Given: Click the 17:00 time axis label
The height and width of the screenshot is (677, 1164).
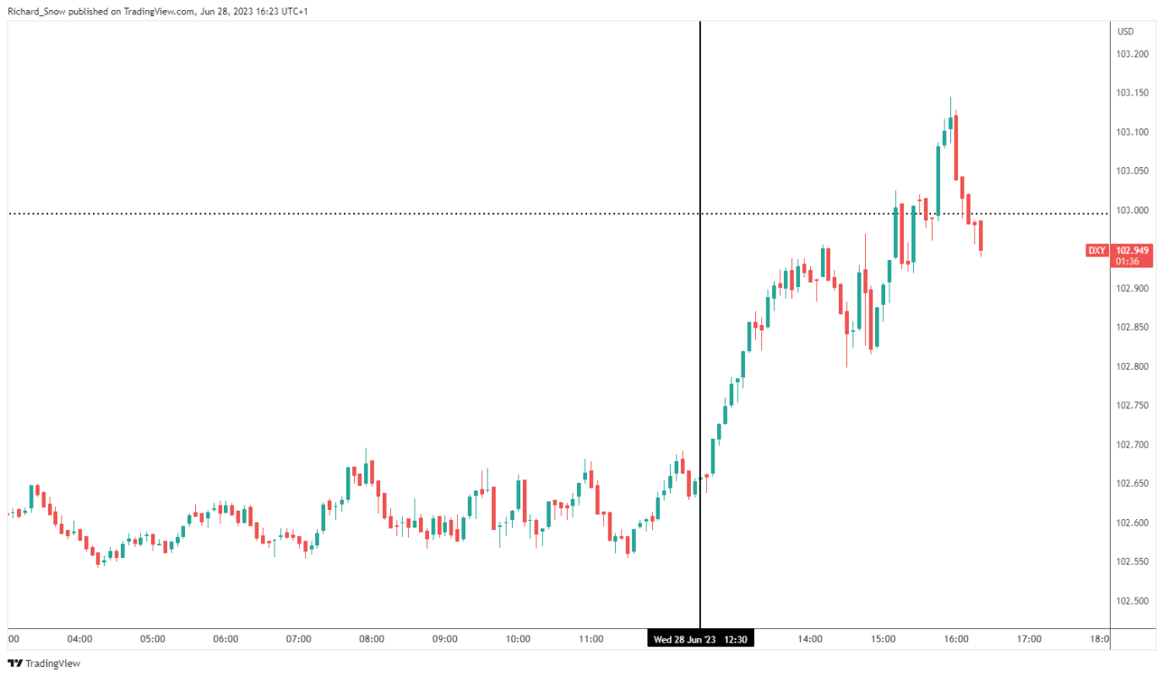Looking at the screenshot, I should (1030, 640).
